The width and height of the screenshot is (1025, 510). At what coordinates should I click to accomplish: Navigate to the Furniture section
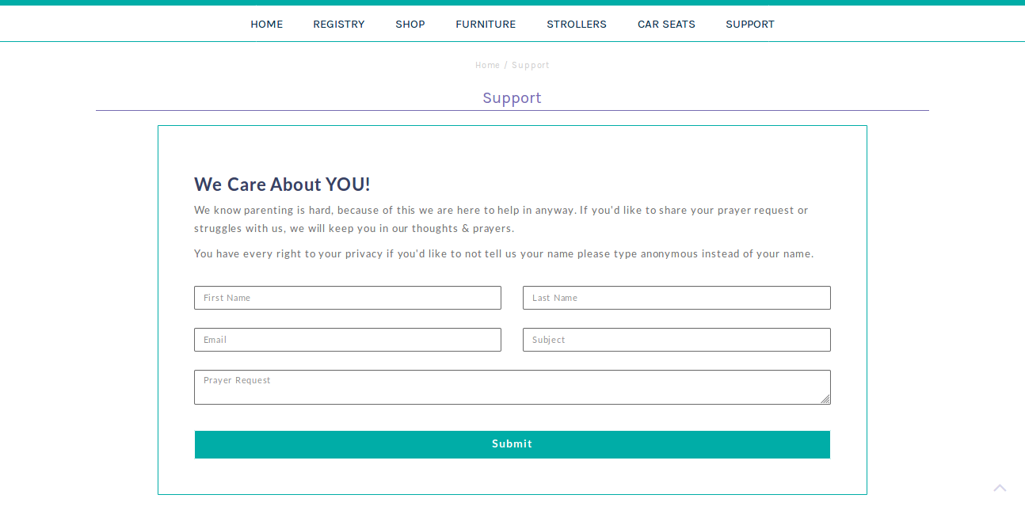click(x=485, y=24)
